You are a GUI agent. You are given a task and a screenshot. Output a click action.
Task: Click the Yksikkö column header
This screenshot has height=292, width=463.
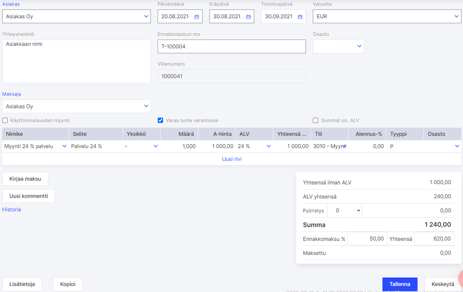(x=142, y=134)
